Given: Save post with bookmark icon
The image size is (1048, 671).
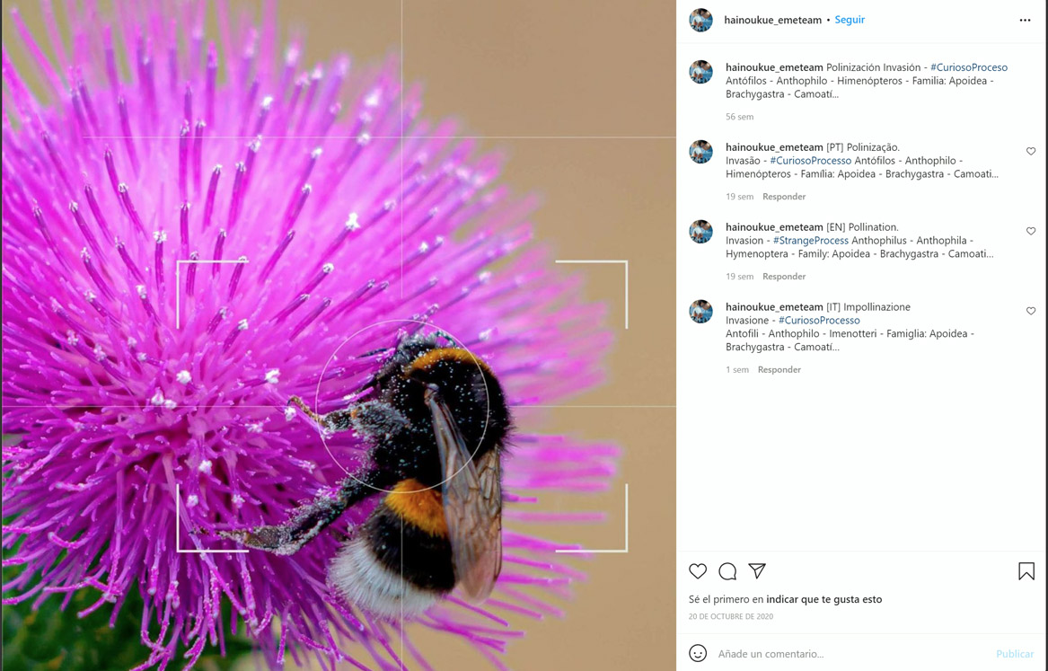Looking at the screenshot, I should click(x=1026, y=571).
